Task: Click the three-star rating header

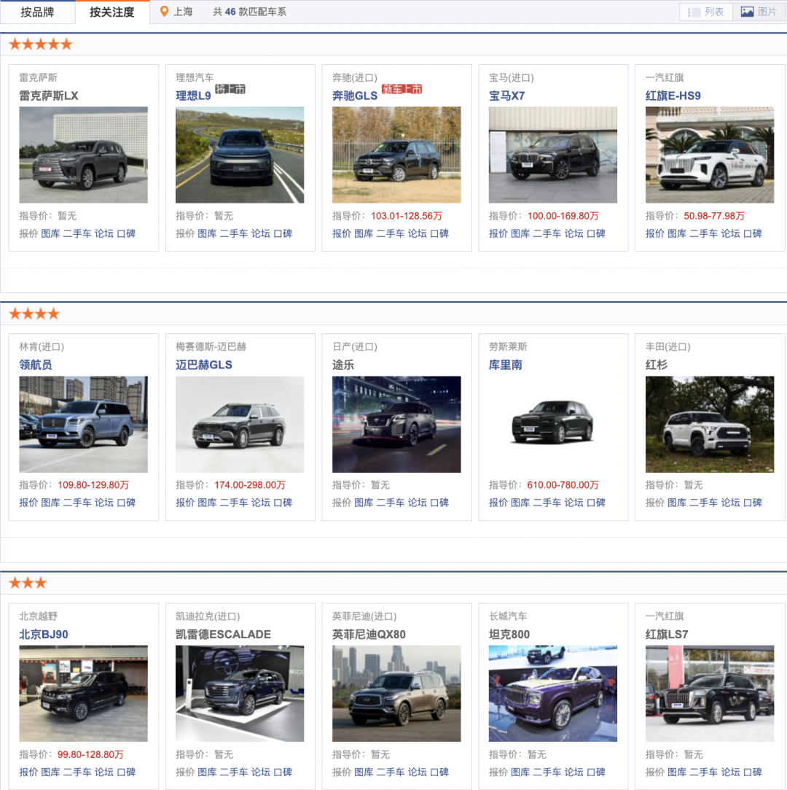Action: pyautogui.click(x=28, y=583)
